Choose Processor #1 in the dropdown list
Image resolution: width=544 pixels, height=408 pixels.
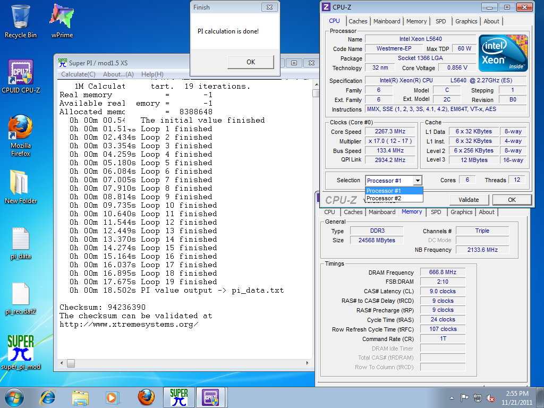(x=394, y=191)
